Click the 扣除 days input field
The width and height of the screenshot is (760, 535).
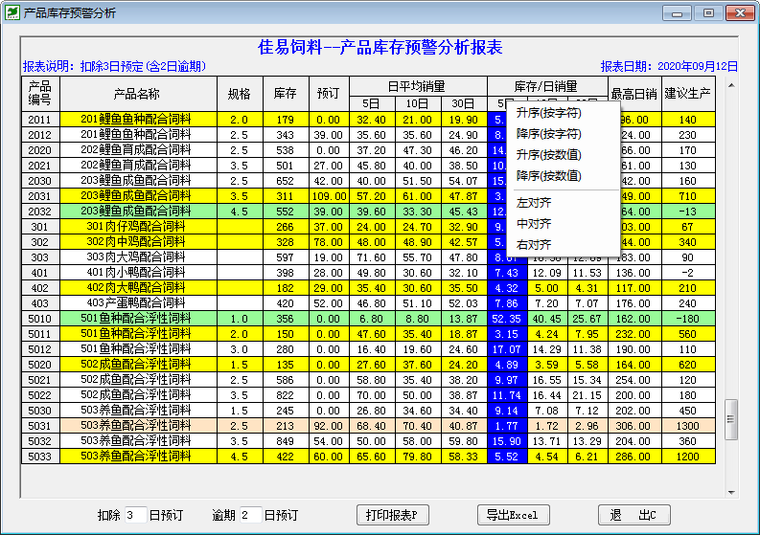click(x=135, y=515)
